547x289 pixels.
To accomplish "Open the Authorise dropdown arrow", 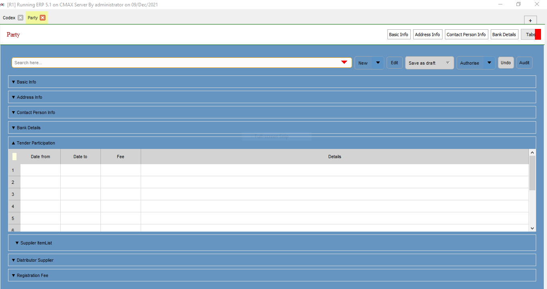I will [x=489, y=63].
